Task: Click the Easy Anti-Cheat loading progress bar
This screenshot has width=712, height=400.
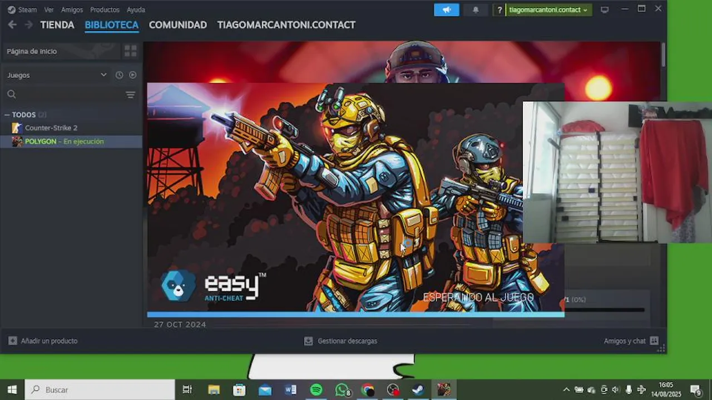Action: click(355, 314)
